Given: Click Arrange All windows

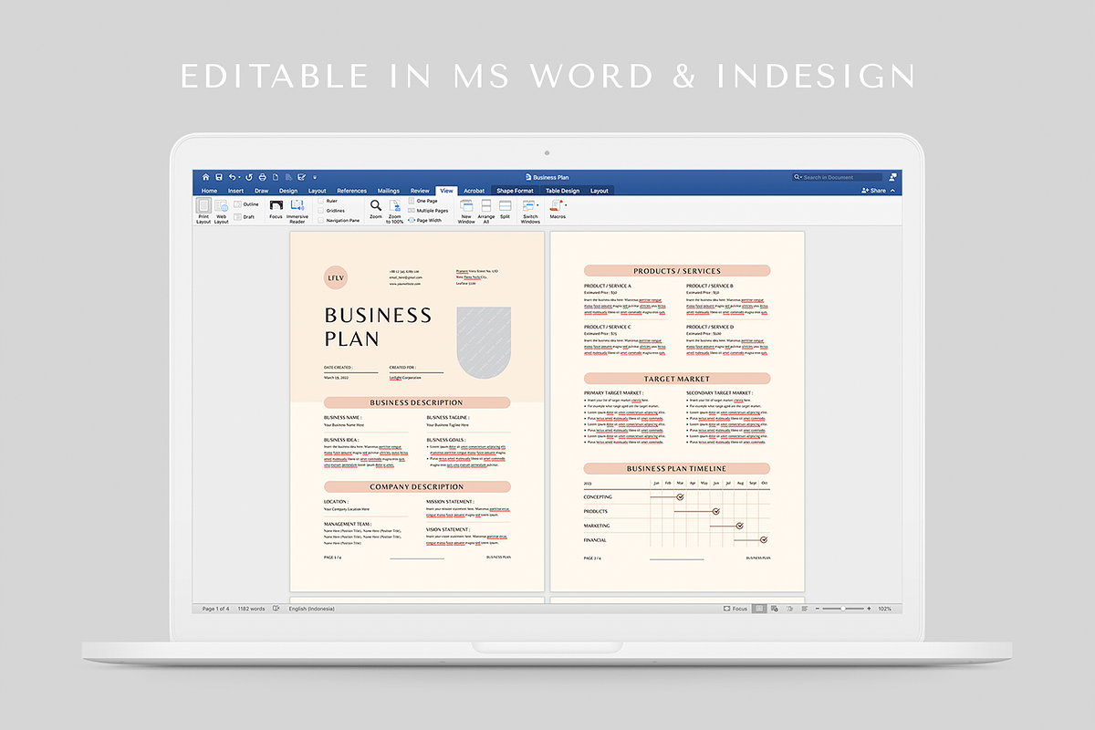Looking at the screenshot, I should point(486,212).
